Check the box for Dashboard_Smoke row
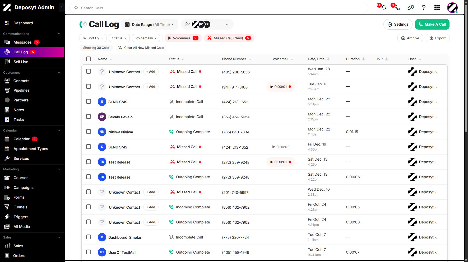 point(89,237)
